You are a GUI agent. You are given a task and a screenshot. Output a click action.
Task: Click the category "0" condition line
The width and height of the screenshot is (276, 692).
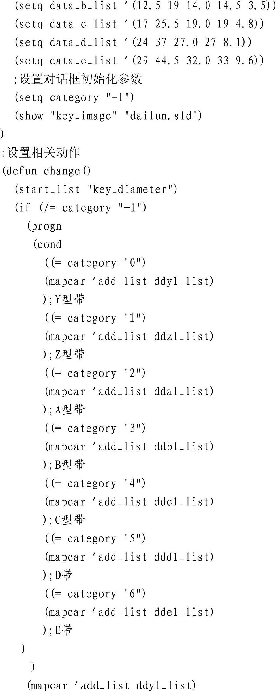pos(95,263)
